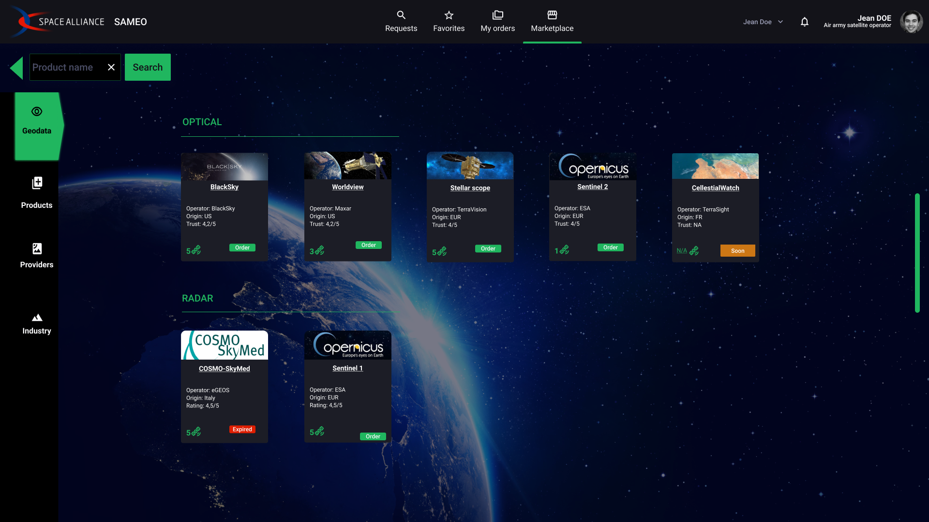Clear the Product name field
Image resolution: width=929 pixels, height=522 pixels.
(111, 67)
